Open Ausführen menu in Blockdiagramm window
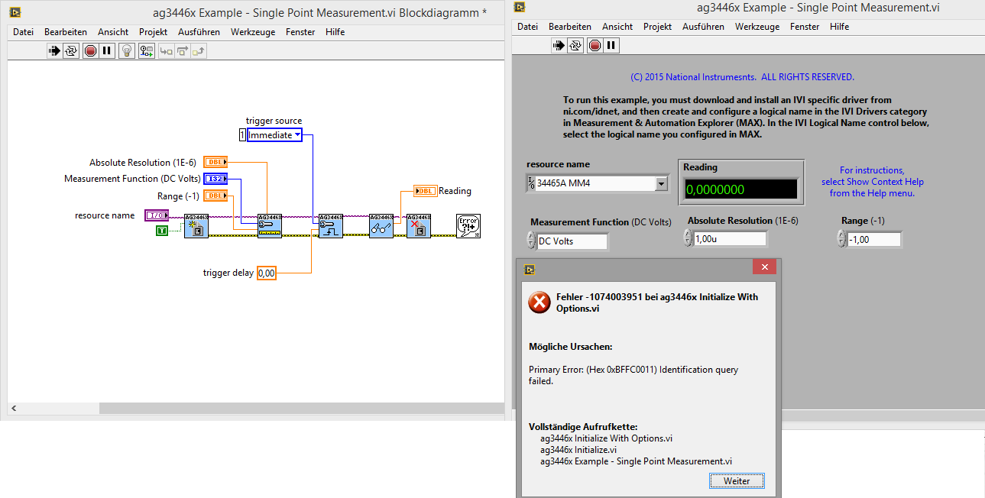The image size is (985, 498). 199,32
